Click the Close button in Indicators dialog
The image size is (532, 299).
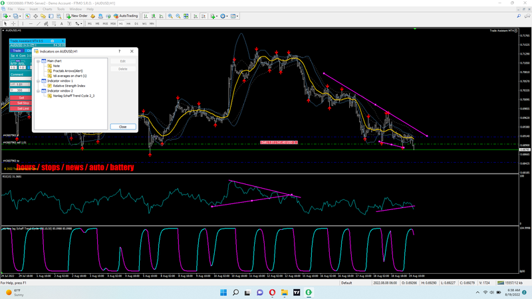tap(123, 126)
